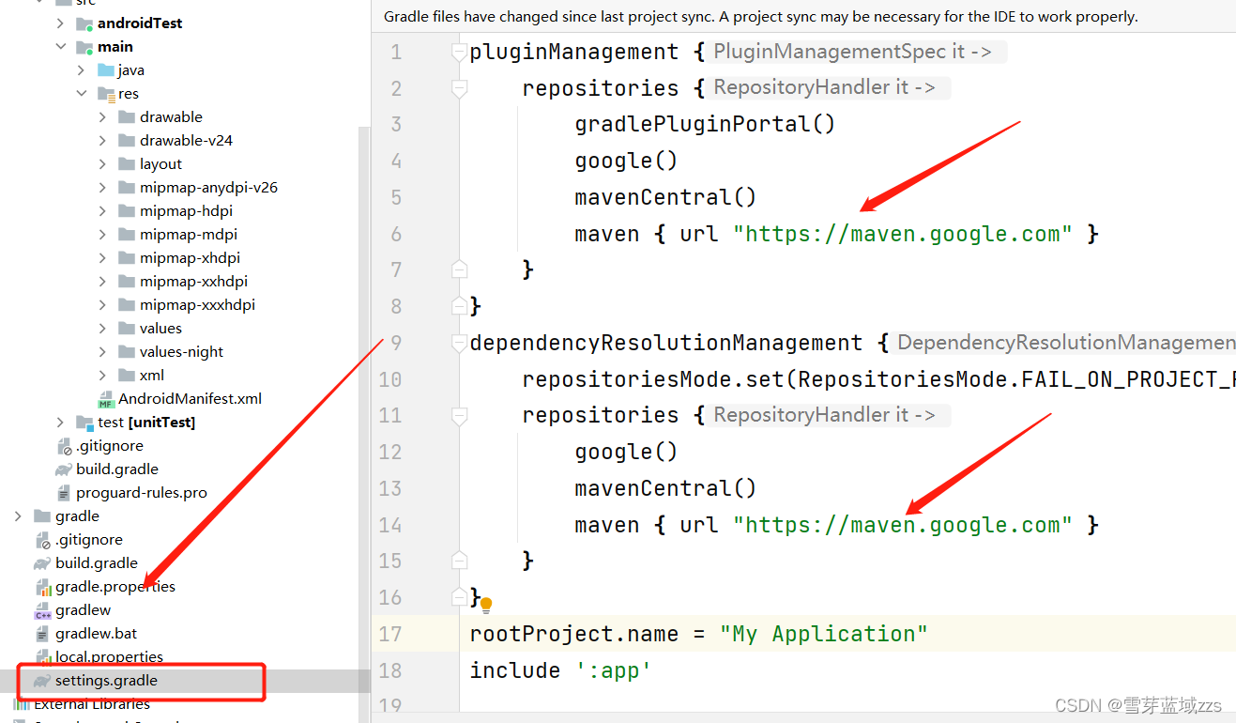Click the yellow lightbulb intention icon
1236x723 pixels.
point(486,606)
